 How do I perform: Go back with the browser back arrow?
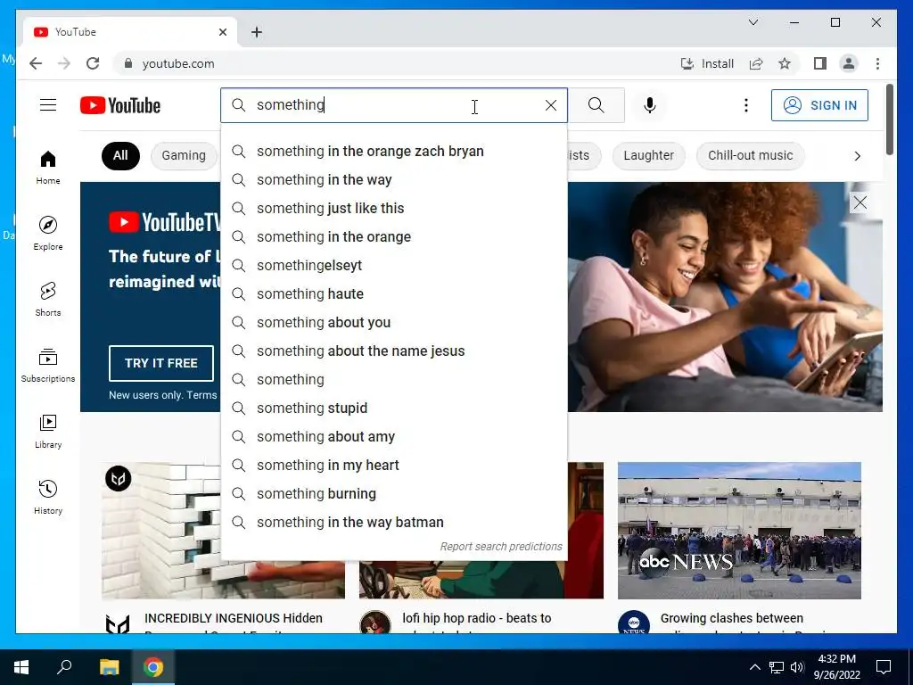click(x=36, y=63)
